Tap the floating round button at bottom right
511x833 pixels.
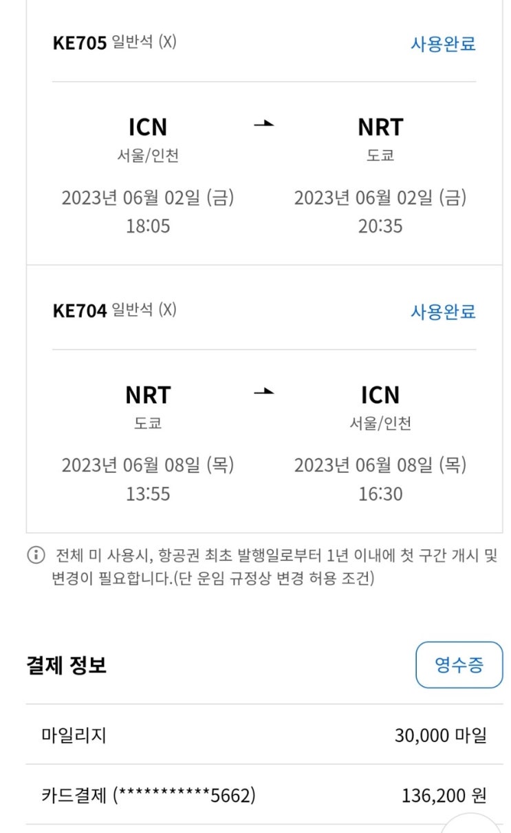point(472,825)
